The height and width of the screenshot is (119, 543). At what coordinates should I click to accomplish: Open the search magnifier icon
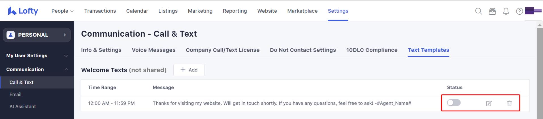478,11
